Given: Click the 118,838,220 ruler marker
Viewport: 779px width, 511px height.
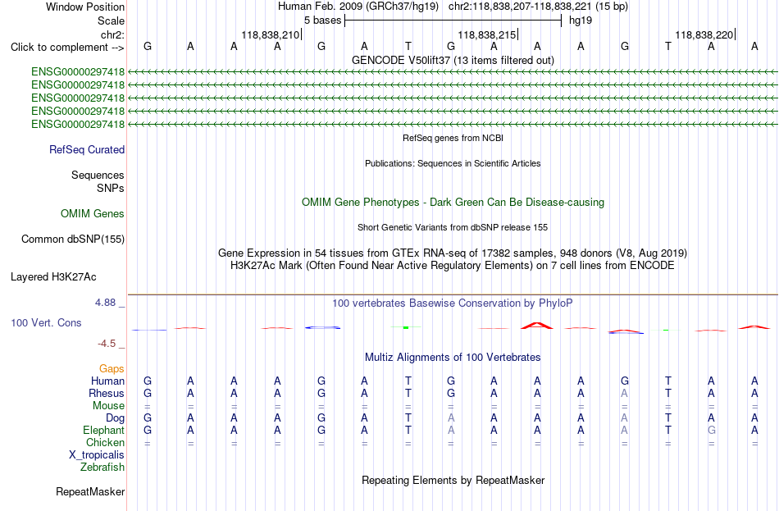Looking at the screenshot, I should pos(704,34).
